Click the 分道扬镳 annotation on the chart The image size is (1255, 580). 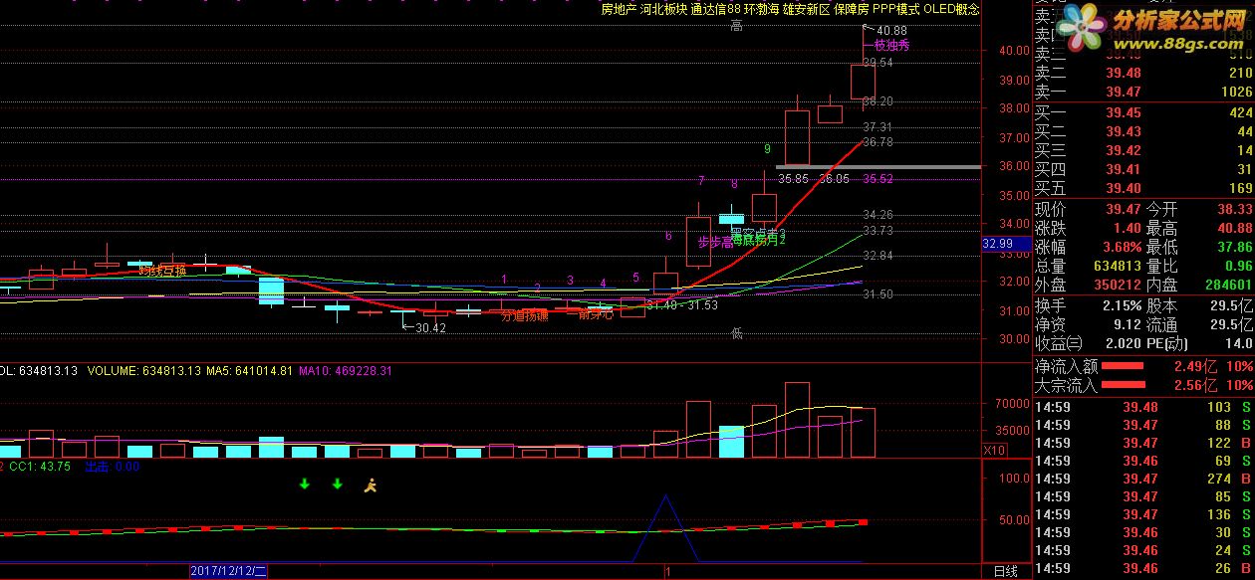point(524,316)
